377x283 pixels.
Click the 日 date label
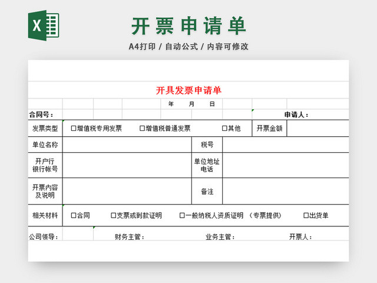[x=212, y=104]
